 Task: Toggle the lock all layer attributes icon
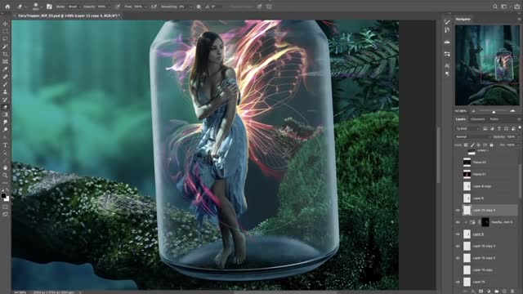[491, 145]
